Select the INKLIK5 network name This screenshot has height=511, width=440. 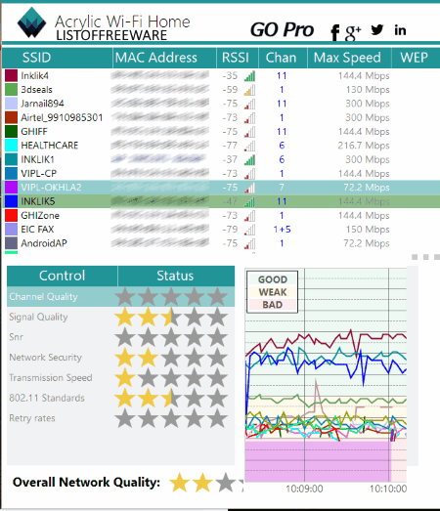(38, 201)
